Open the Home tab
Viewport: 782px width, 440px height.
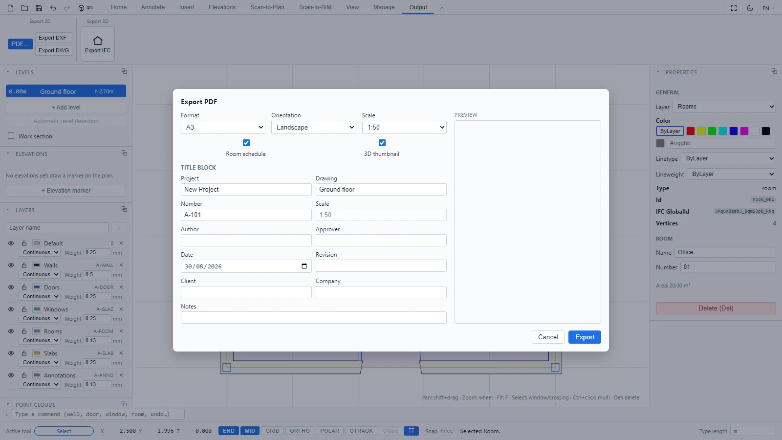point(119,7)
